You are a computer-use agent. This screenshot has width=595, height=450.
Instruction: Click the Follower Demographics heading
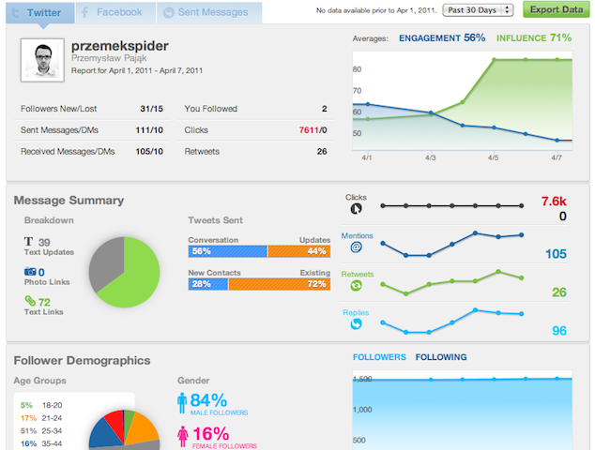point(82,361)
